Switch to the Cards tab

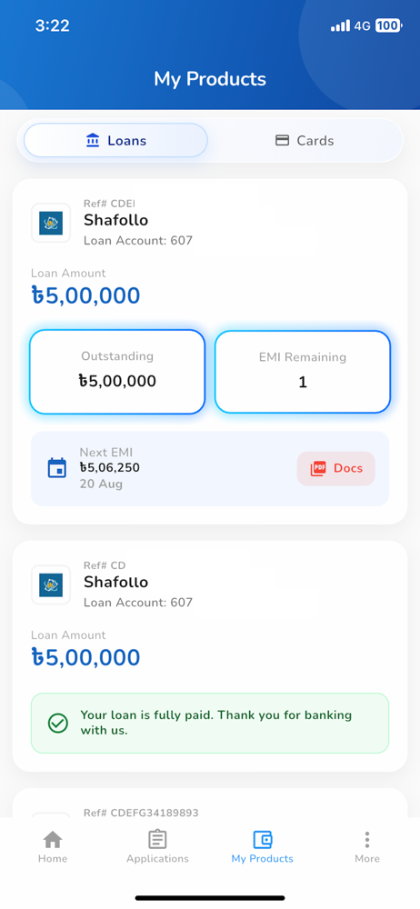tap(305, 140)
